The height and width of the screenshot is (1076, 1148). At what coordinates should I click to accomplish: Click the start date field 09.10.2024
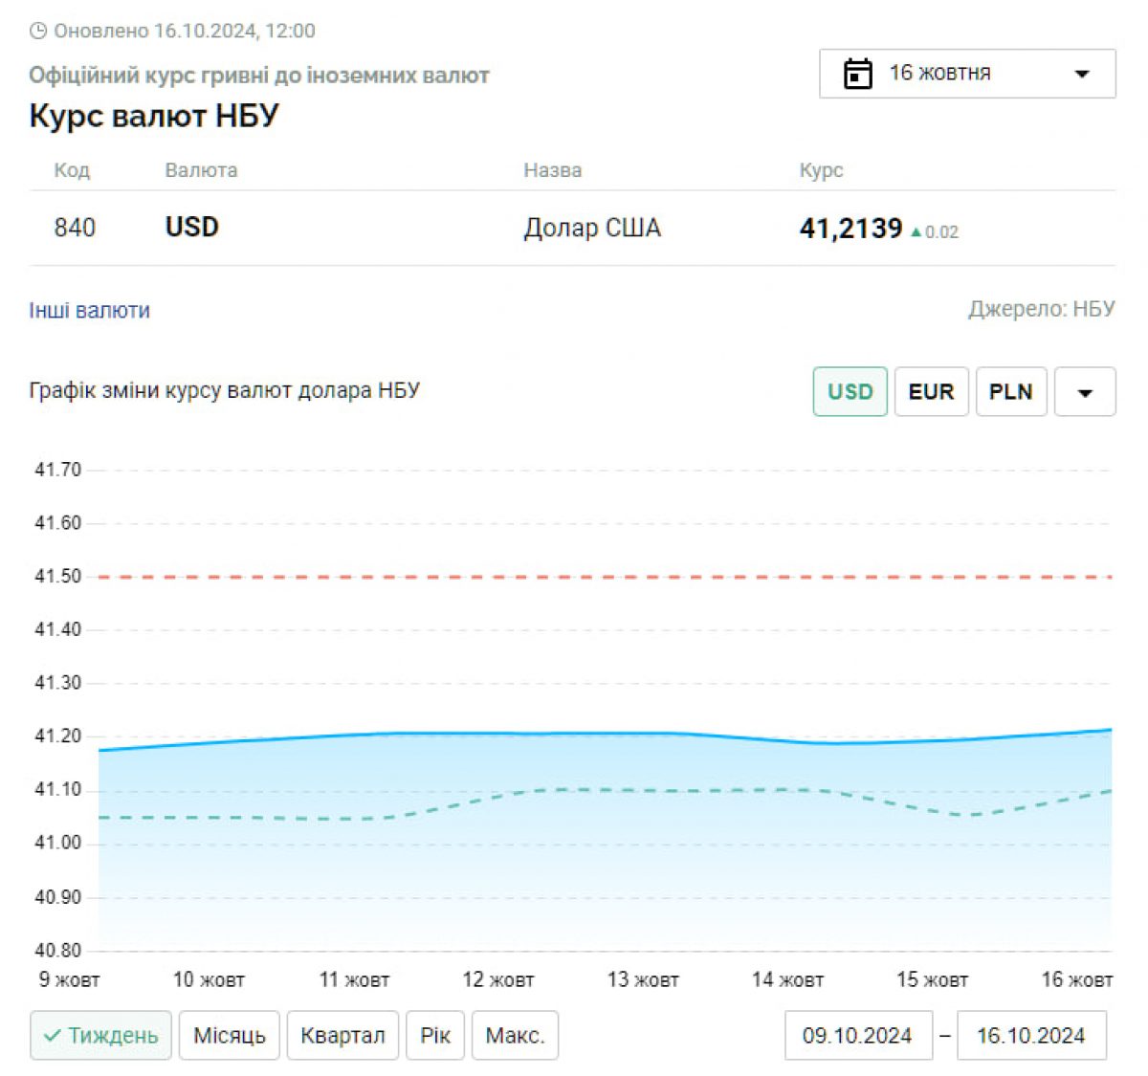click(x=857, y=1035)
